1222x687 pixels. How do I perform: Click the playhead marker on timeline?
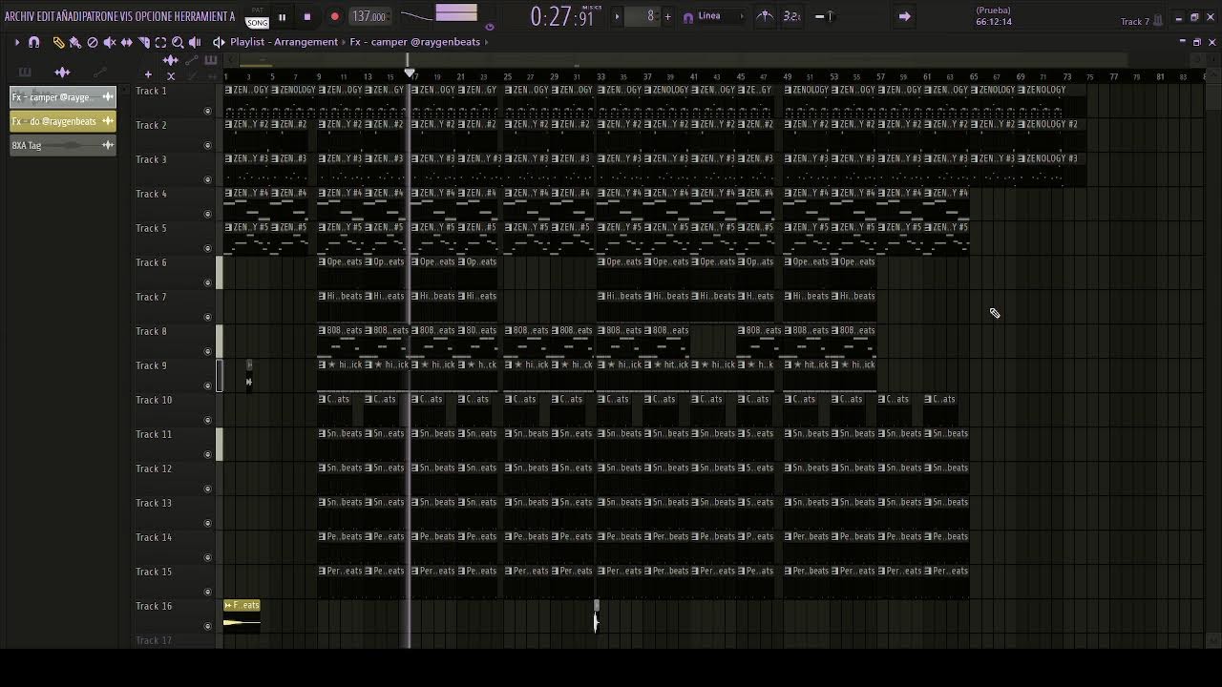pyautogui.click(x=410, y=73)
